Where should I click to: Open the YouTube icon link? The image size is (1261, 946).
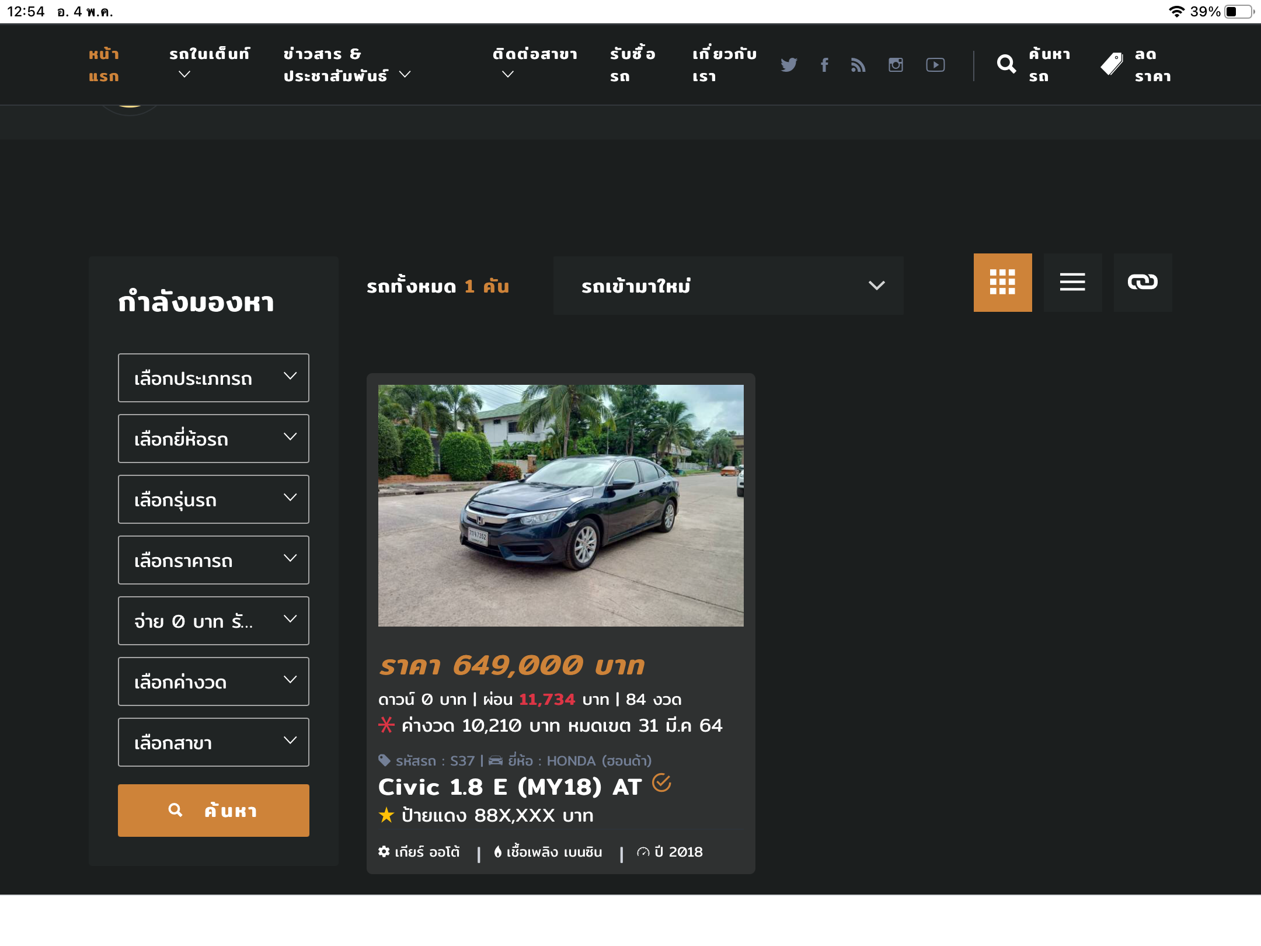935,64
